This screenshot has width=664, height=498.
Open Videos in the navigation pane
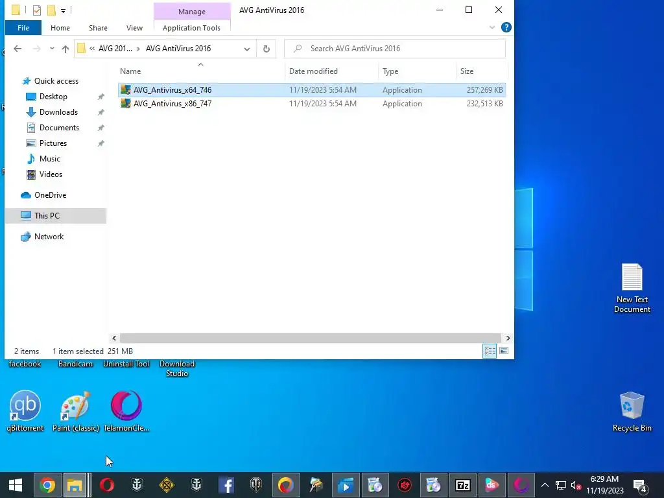[51, 174]
